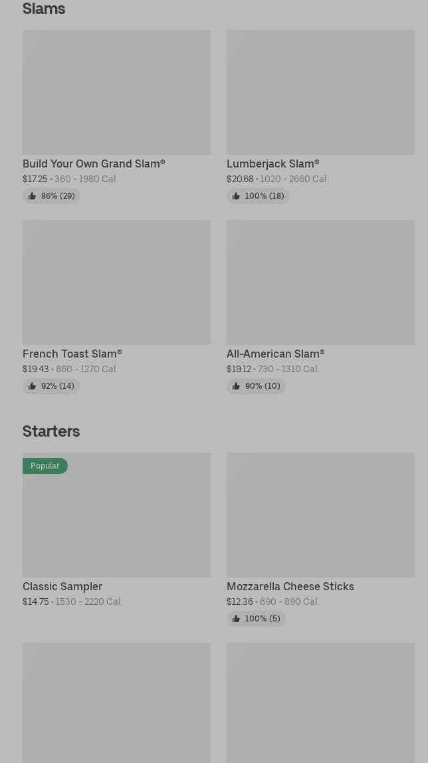Click the Popular badge on Classic Sampler
428x763 pixels.
pos(45,466)
